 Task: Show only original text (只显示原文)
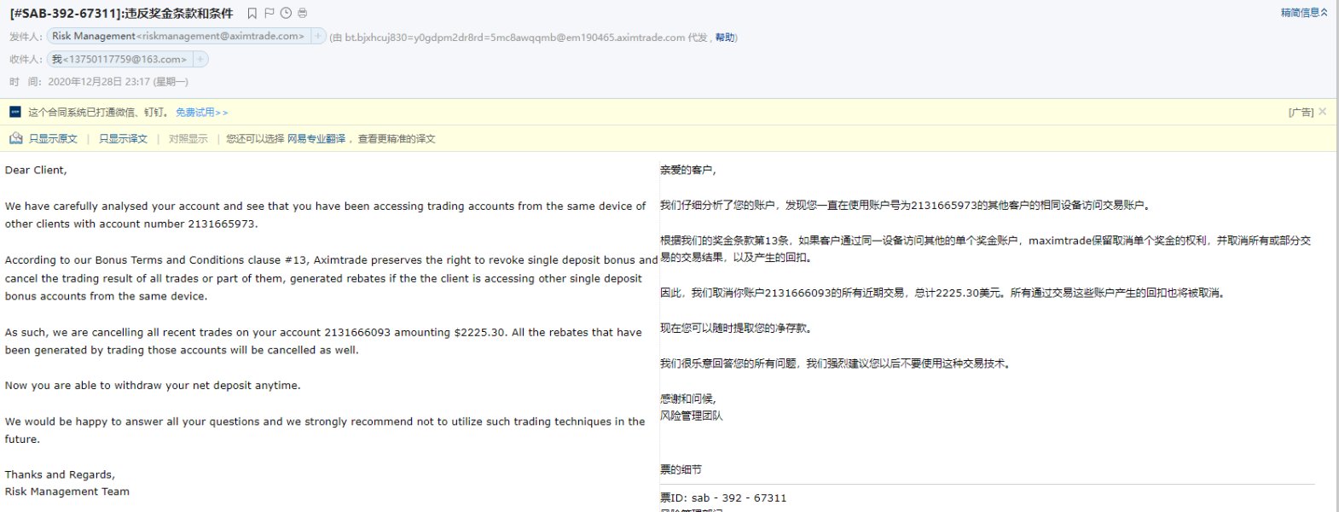click(53, 139)
